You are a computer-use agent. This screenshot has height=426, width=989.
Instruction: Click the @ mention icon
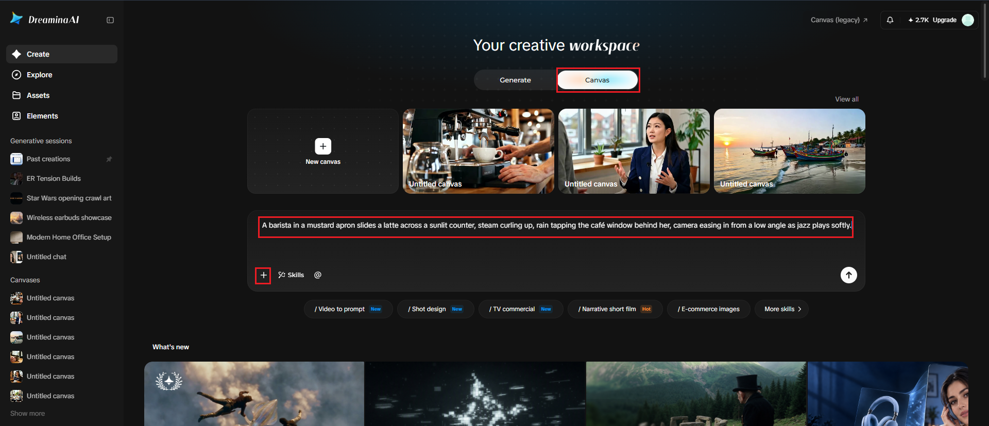pyautogui.click(x=318, y=275)
